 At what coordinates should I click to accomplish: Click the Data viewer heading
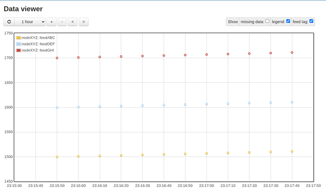[x=23, y=9]
